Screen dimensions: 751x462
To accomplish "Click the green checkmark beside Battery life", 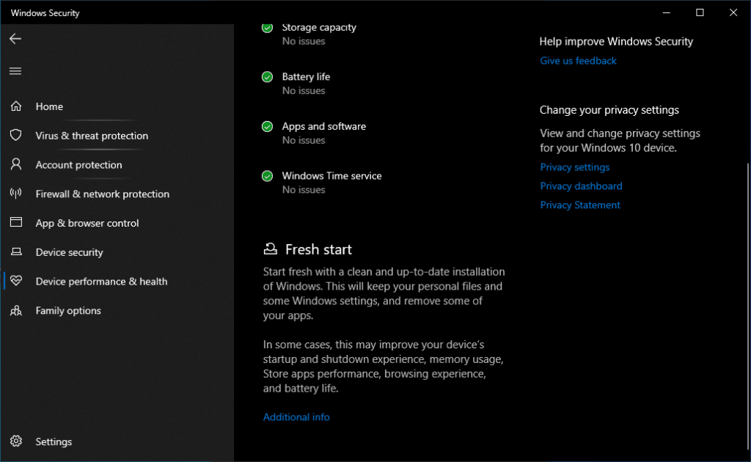I will click(267, 76).
